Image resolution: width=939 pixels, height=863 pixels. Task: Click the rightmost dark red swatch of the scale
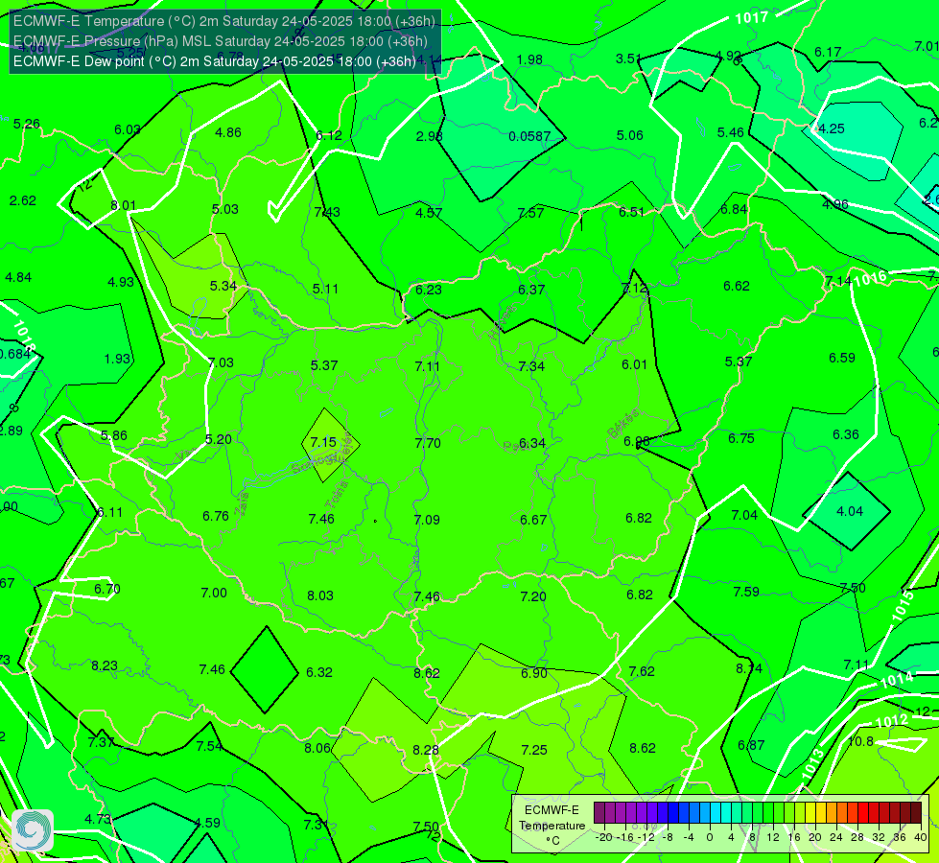(x=916, y=813)
